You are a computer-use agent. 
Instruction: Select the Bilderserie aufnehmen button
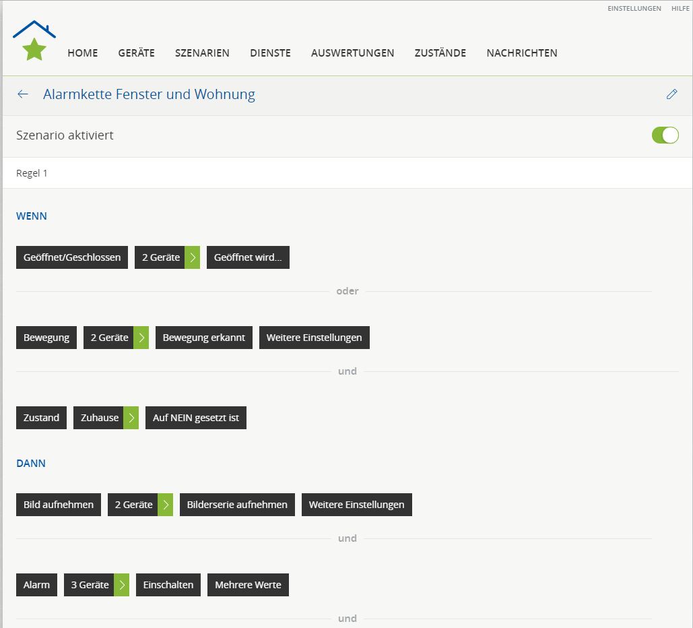237,505
